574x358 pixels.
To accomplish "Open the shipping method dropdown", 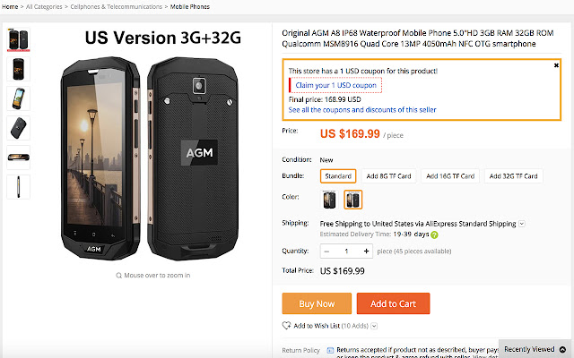I will click(522, 224).
